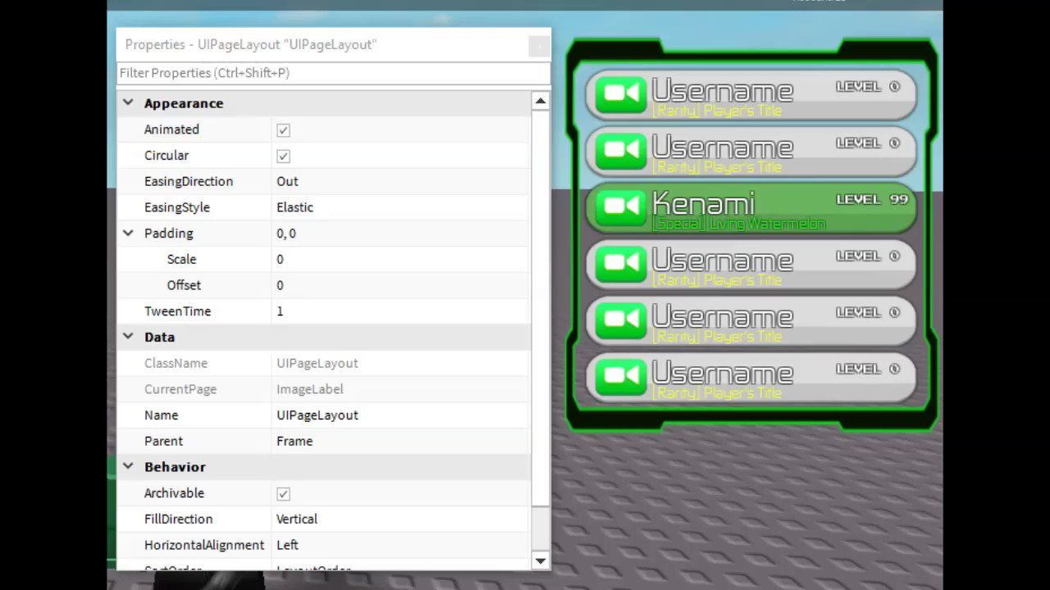Image resolution: width=1050 pixels, height=590 pixels.
Task: Uncheck the Animated checkbox
Action: tap(283, 129)
